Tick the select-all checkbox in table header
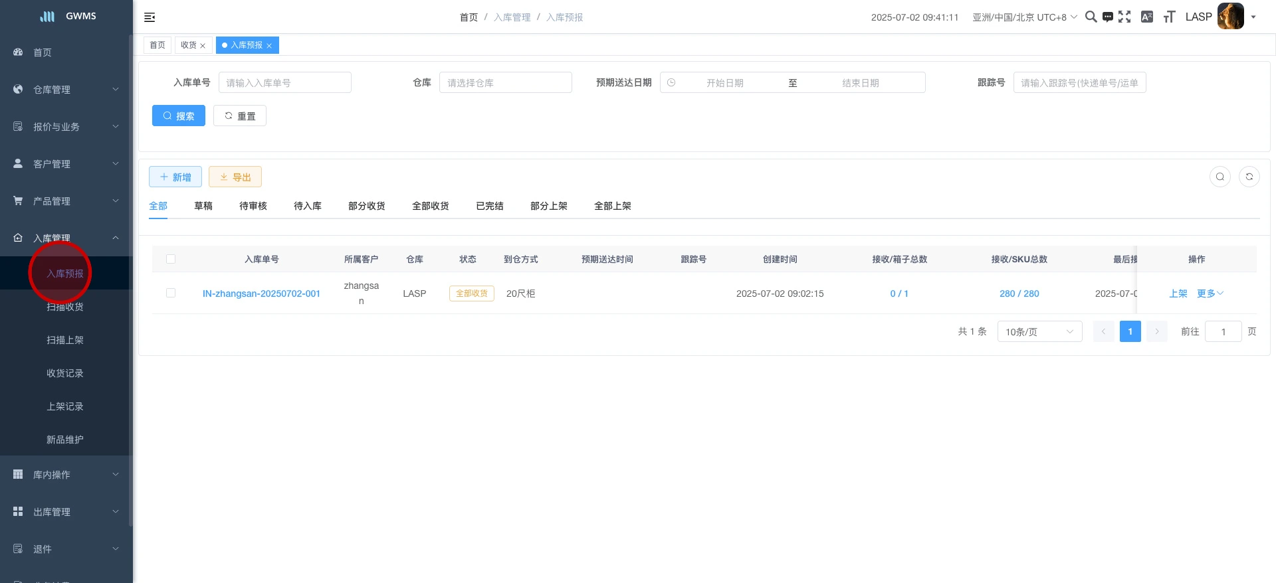Viewport: 1276px width, 583px height. [171, 259]
